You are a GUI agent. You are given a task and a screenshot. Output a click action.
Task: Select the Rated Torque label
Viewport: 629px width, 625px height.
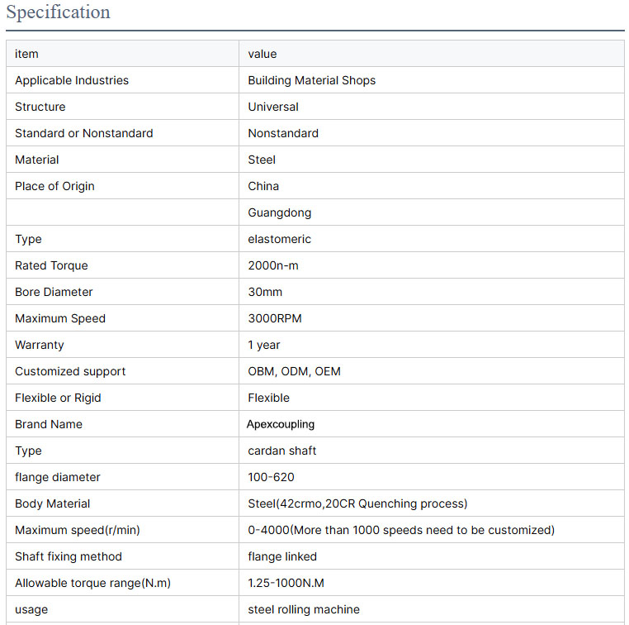[x=51, y=265]
